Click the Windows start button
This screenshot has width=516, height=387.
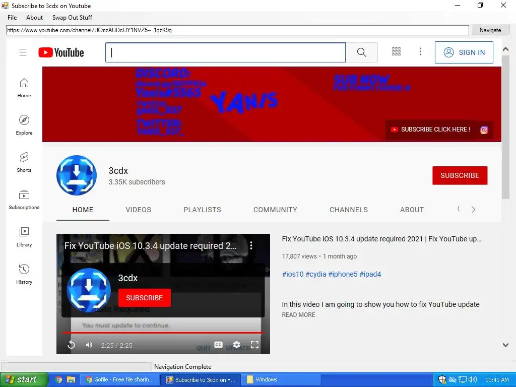tap(24, 379)
